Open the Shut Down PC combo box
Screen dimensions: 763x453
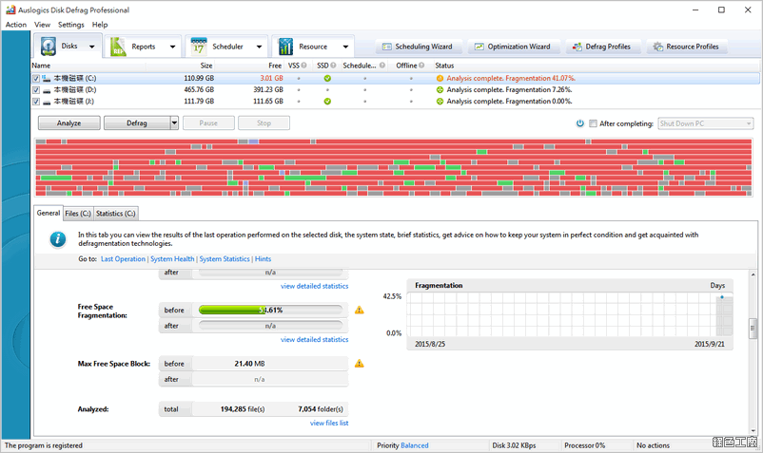(706, 123)
